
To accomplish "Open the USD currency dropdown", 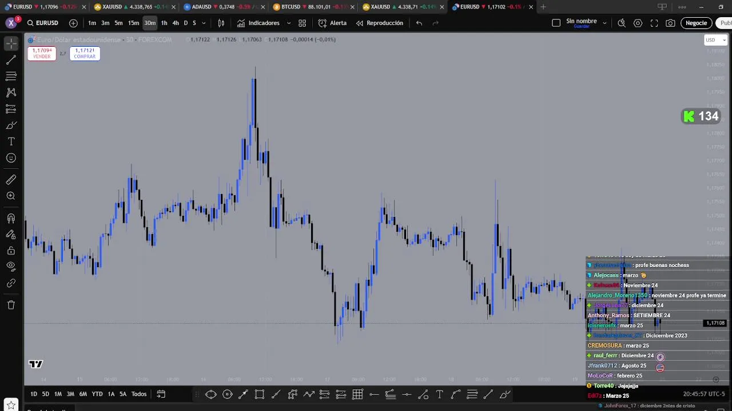I will [715, 40].
